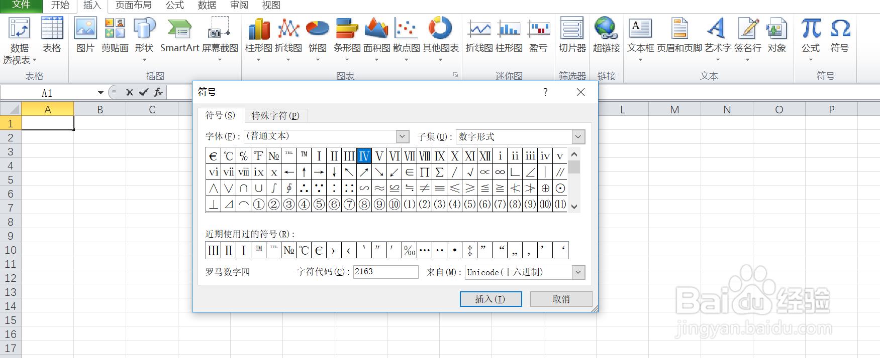Insert a 签名行 signature line
Image resolution: width=880 pixels, height=358 pixels.
748,29
